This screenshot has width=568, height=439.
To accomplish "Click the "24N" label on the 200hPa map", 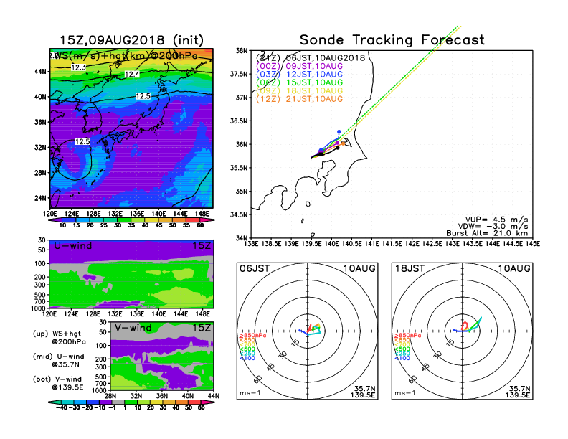I will click(41, 198).
